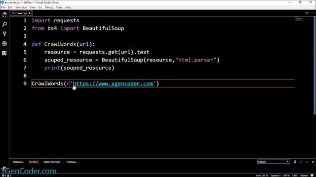316x177 pixels.
Task: Clear the output panel
Action: [295, 162]
